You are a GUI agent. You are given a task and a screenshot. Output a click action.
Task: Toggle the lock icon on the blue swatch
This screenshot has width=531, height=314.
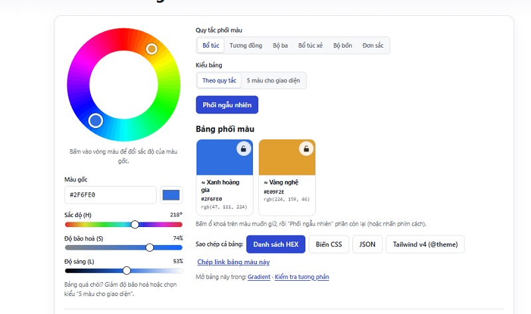(244, 149)
